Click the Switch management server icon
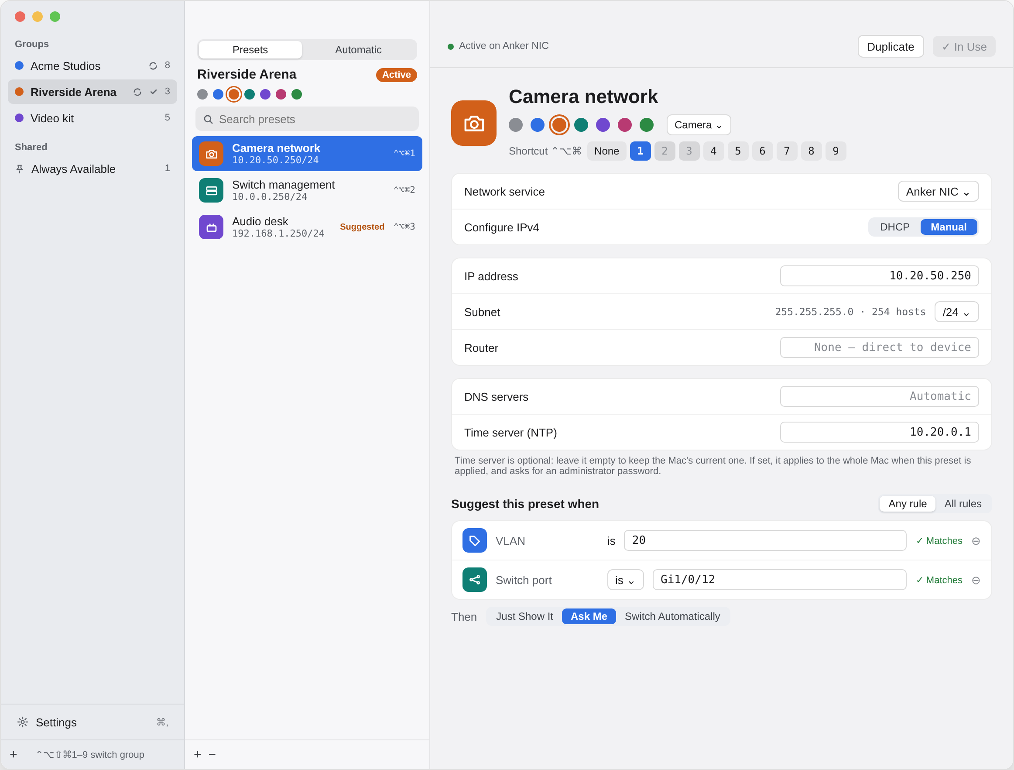 [211, 190]
